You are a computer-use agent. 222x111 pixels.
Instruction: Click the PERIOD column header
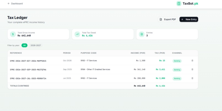(67, 53)
